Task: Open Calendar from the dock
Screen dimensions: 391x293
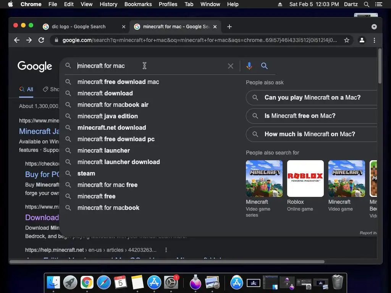Action: pos(120,283)
